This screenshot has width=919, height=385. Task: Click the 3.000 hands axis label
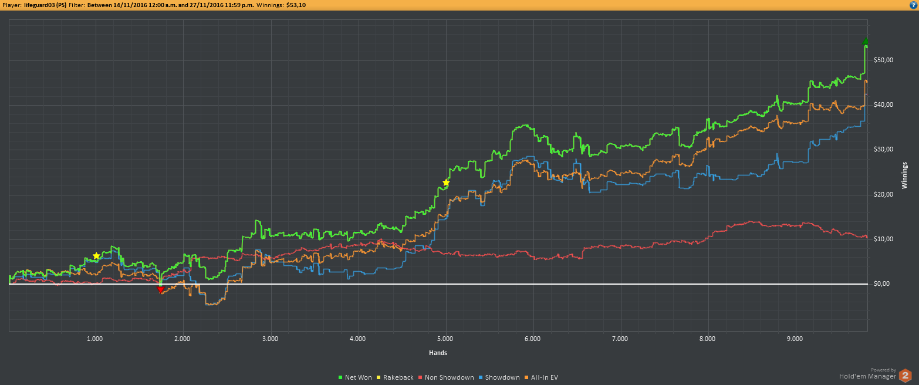coord(269,339)
